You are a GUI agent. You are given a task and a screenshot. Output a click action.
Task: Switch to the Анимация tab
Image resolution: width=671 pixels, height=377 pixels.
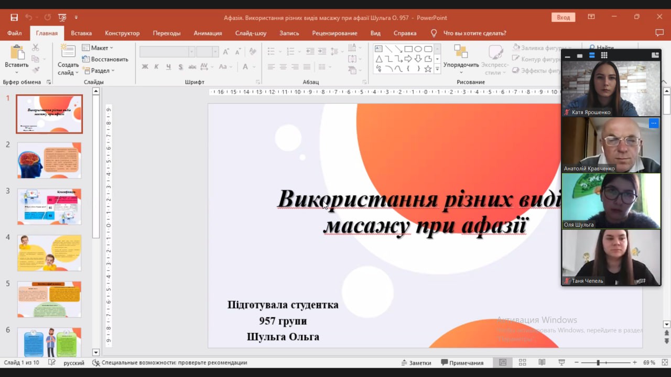(208, 33)
